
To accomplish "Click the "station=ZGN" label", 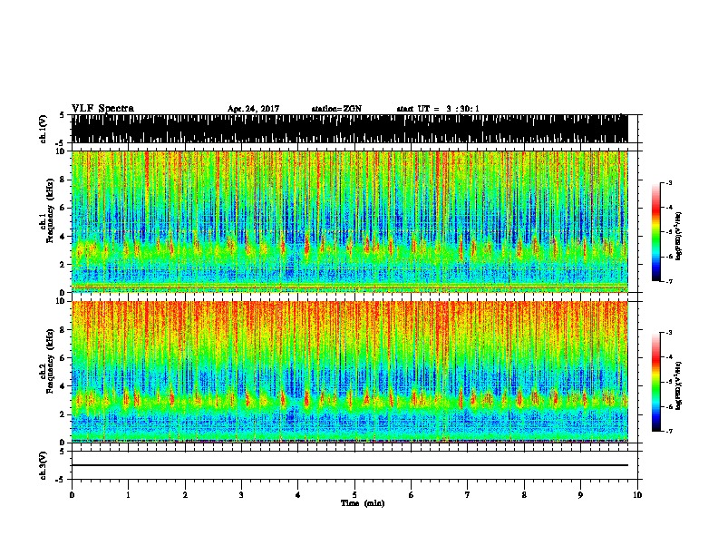I will pyautogui.click(x=336, y=109).
